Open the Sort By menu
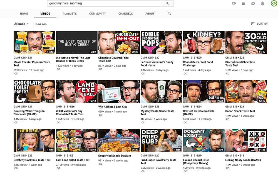This screenshot has height=174, width=278. tap(259, 24)
